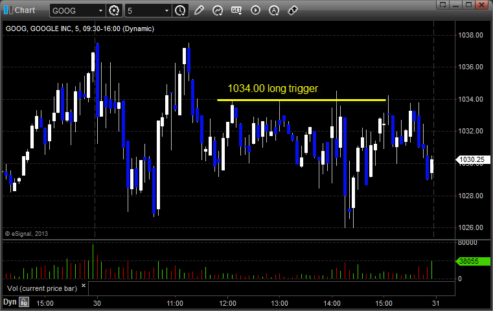Click the Chart window title label
The height and width of the screenshot is (311, 493).
point(25,10)
